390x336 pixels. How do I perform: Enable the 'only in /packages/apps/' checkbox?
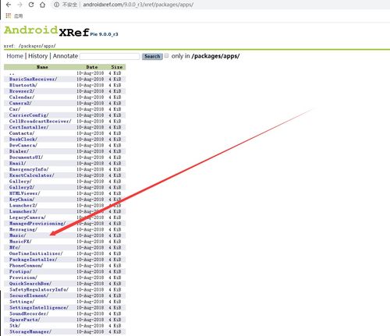tap(167, 55)
